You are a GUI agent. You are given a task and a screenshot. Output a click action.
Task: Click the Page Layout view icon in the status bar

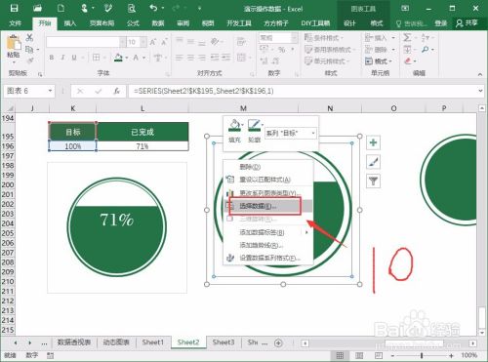pos(359,355)
